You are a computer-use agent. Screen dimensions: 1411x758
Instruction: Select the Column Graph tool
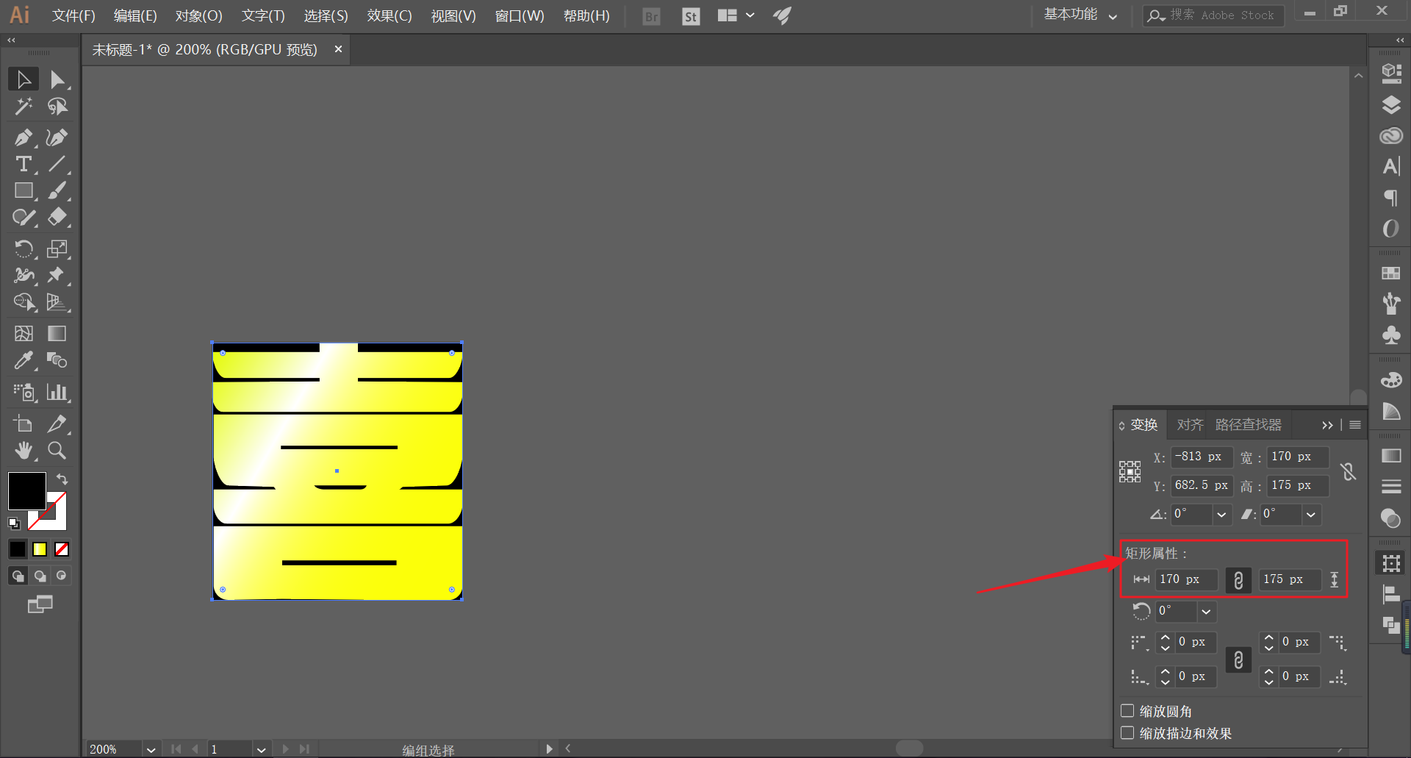[x=57, y=392]
